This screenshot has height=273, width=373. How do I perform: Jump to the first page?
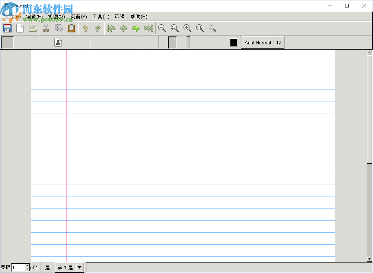[x=111, y=28]
